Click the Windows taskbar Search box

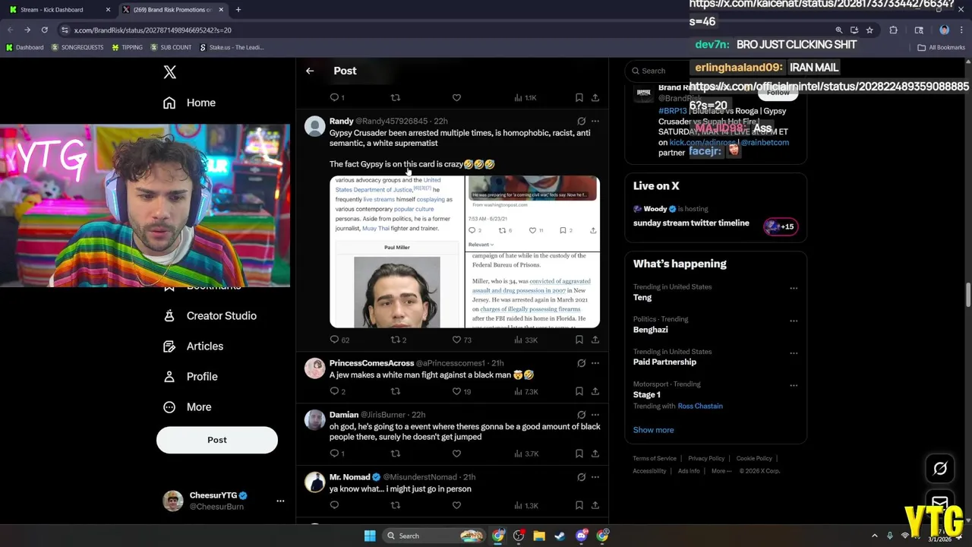click(434, 536)
